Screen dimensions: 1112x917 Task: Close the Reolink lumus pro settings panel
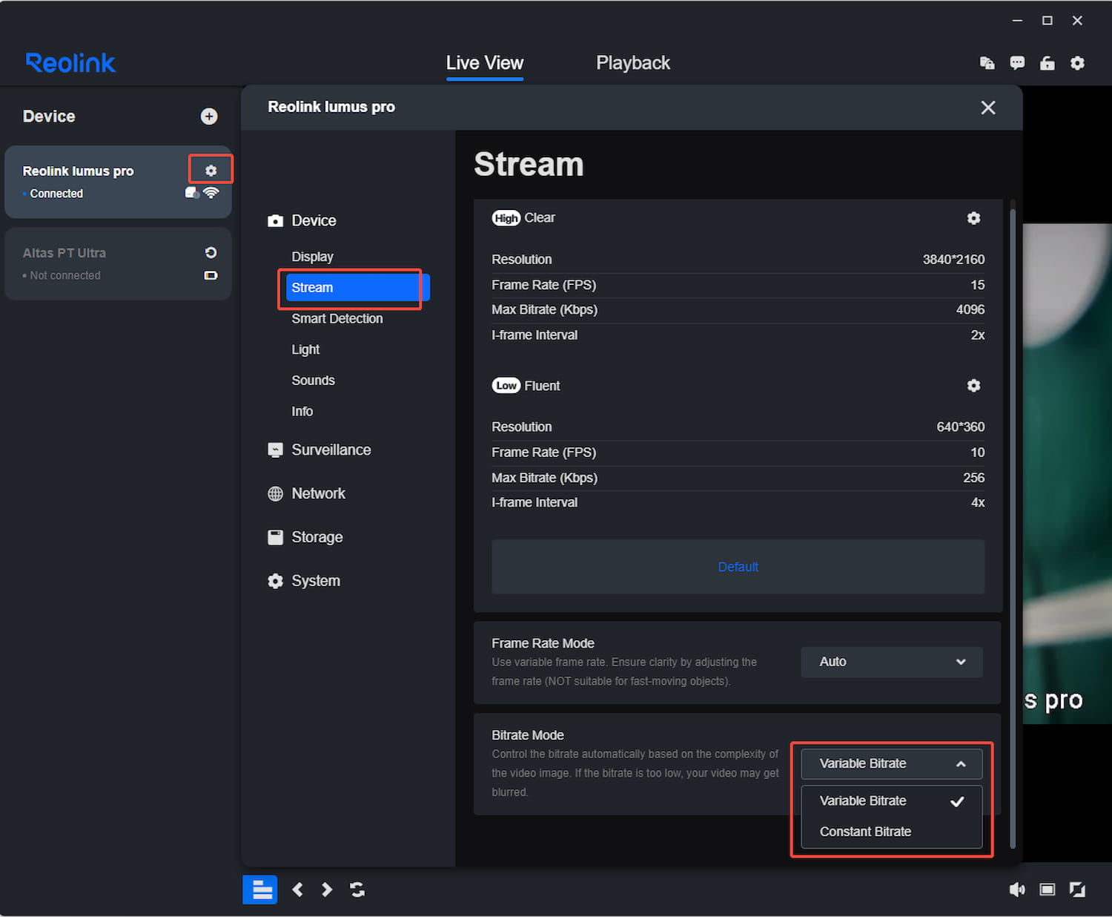988,108
